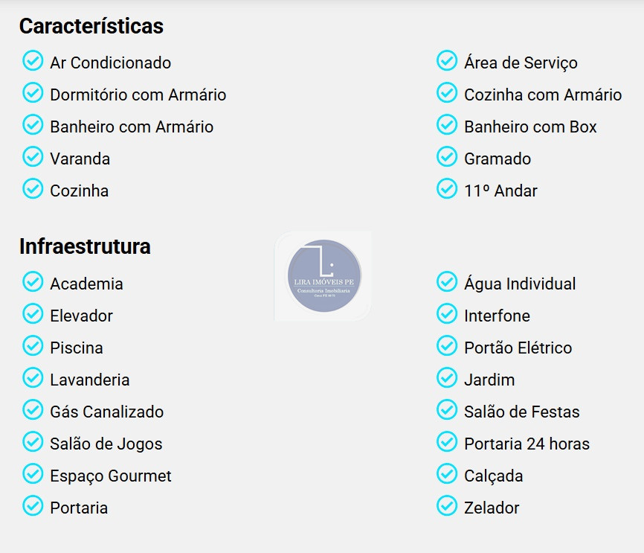
Task: Click the Infraestrutura section heading
Action: [85, 246]
